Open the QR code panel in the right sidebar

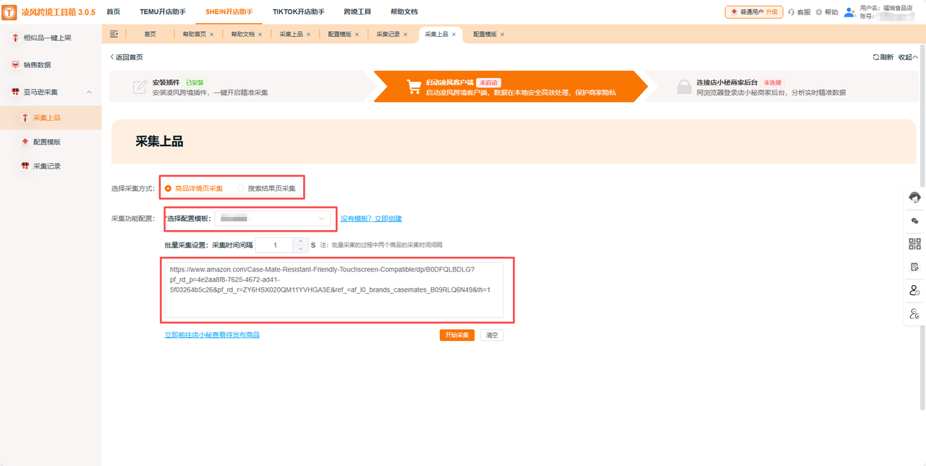[914, 244]
